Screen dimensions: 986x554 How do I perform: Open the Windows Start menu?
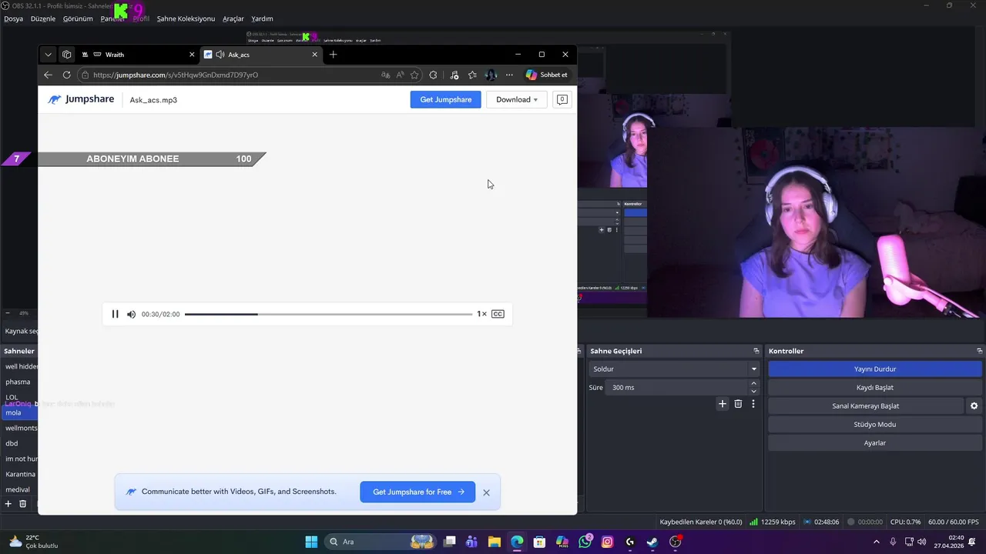click(x=311, y=542)
